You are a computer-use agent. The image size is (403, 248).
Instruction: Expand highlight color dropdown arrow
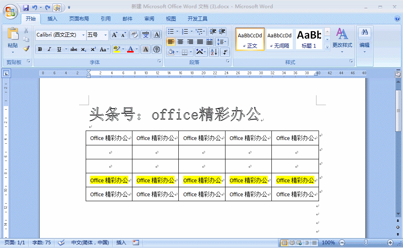coord(123,49)
